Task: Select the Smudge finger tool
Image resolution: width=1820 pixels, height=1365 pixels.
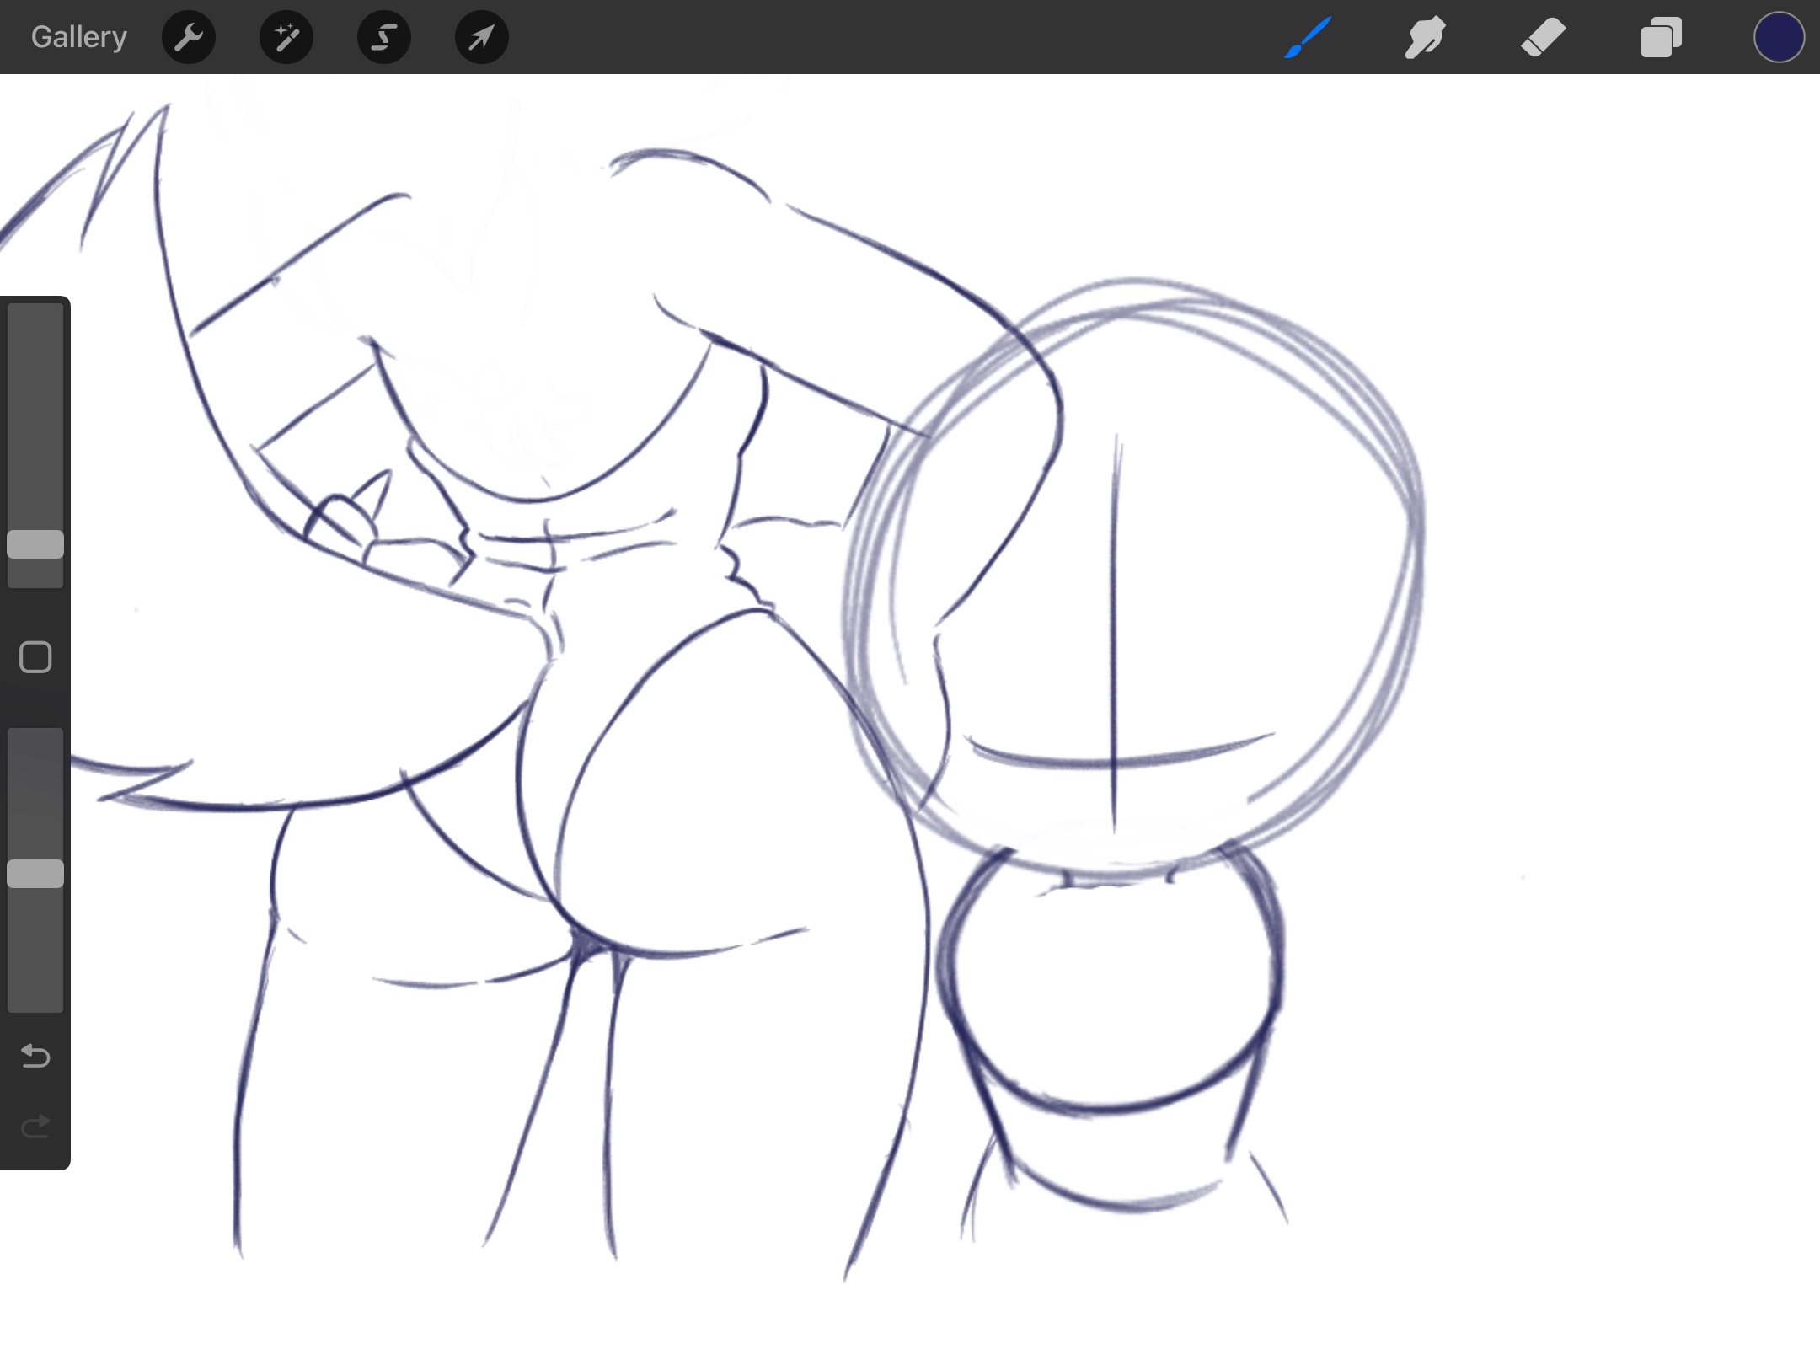Action: tap(1425, 37)
